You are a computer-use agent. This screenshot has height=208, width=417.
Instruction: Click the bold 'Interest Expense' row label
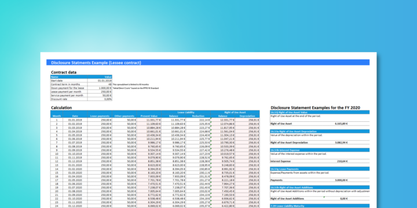(x=280, y=161)
